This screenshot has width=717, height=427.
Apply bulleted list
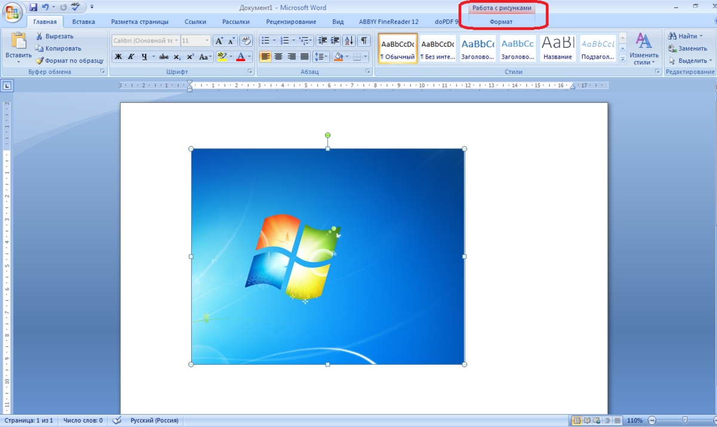[265, 41]
